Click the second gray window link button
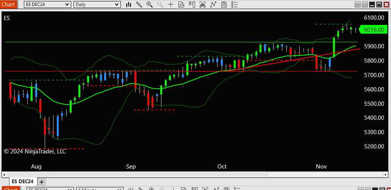Viewport: 391px width, 190px height. [365, 5]
